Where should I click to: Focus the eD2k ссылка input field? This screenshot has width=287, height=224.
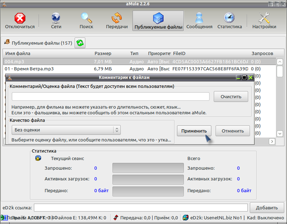[141, 208]
